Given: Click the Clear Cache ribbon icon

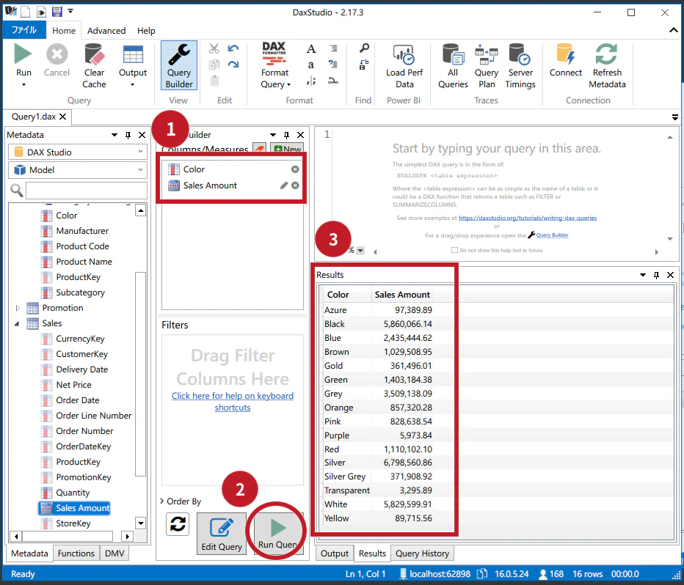Looking at the screenshot, I should (94, 66).
